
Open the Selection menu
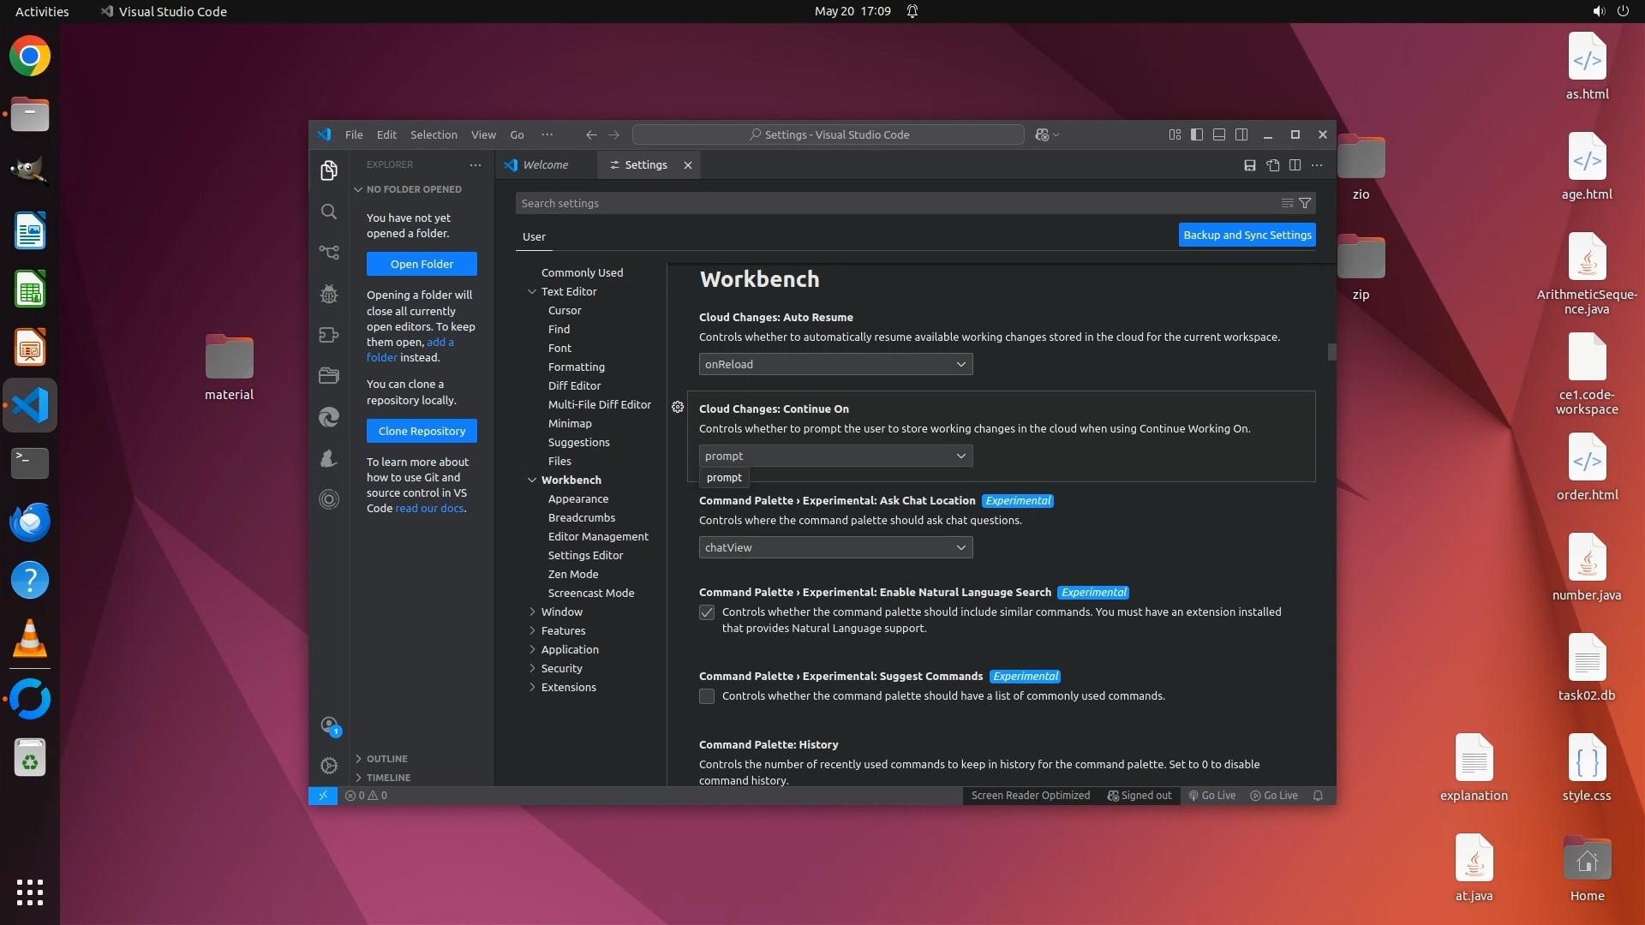coord(434,134)
